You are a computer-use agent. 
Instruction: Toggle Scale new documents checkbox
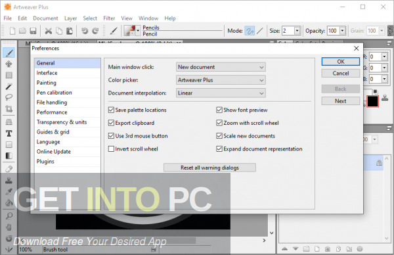[219, 136]
